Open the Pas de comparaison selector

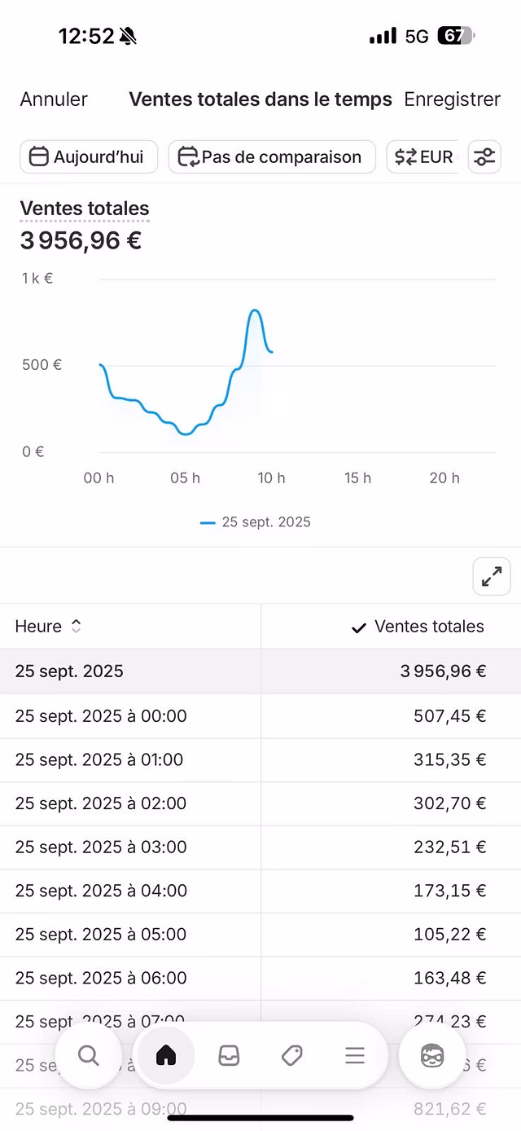click(272, 156)
